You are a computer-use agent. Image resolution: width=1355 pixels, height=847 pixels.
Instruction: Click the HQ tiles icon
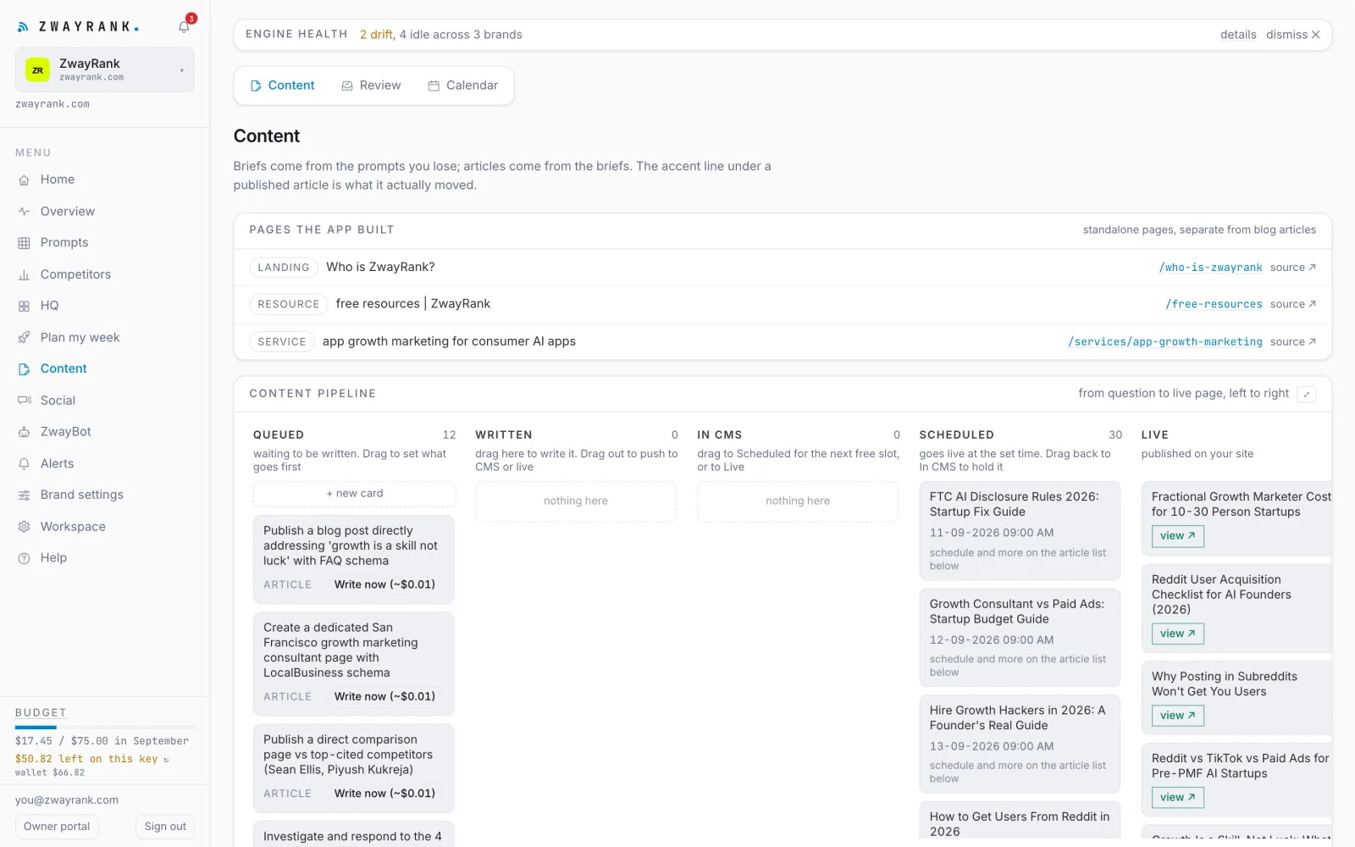tap(24, 306)
